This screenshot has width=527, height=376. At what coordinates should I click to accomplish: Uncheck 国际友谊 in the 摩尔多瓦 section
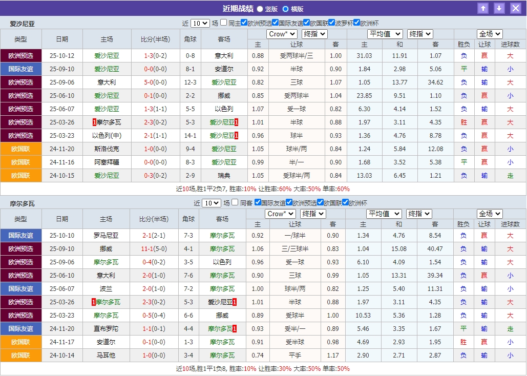[x=258, y=202]
